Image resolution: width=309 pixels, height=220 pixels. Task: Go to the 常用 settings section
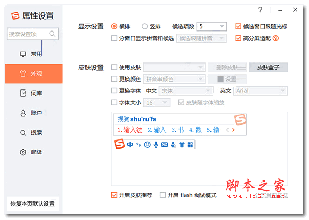(x=34, y=54)
